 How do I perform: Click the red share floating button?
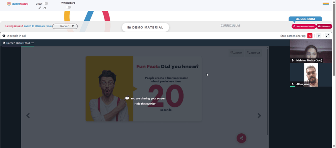tap(242, 138)
